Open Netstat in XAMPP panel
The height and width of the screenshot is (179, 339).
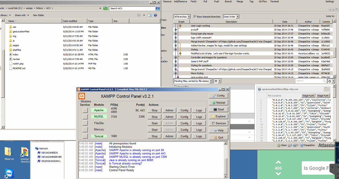pyautogui.click(x=219, y=102)
